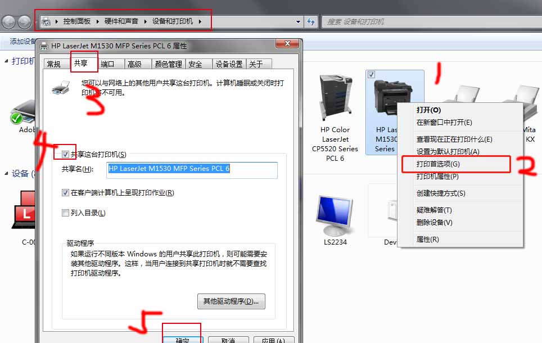Select 删除设备(V) in context menu
This screenshot has width=542, height=343.
(x=434, y=223)
